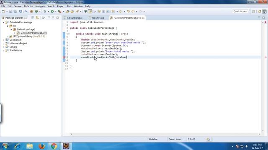The image size is (268, 150).
Task: Click Smart Insert in status bar
Action: click(x=175, y=139)
